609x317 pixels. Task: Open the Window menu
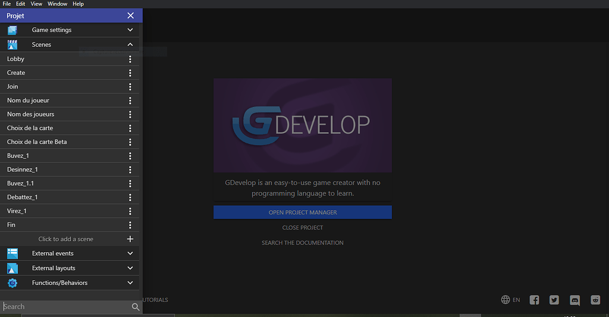58,4
